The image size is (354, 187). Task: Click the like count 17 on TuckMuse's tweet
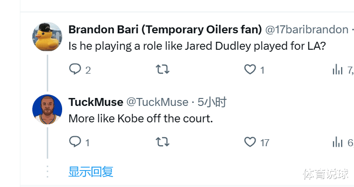click(265, 143)
